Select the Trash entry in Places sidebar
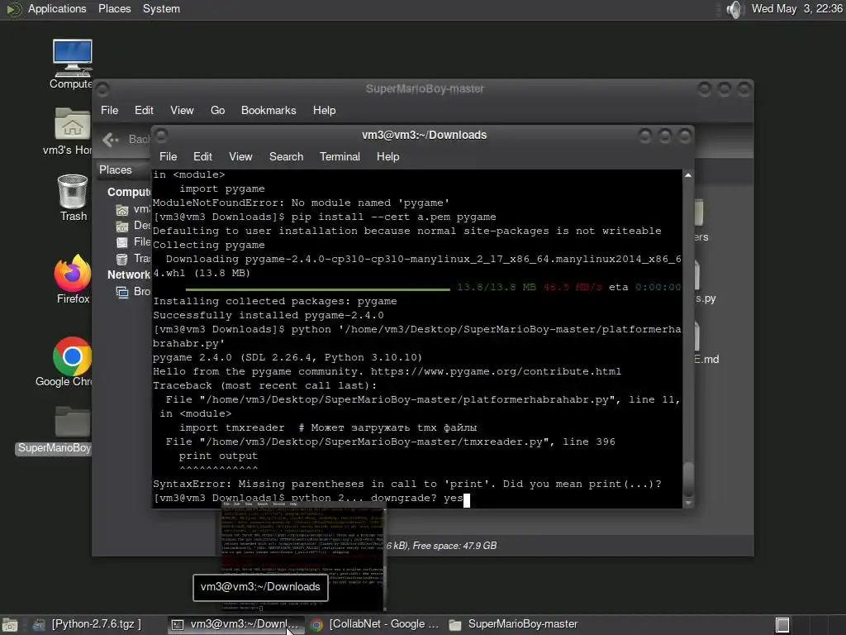Screen dimensions: 846x635 coord(135,259)
